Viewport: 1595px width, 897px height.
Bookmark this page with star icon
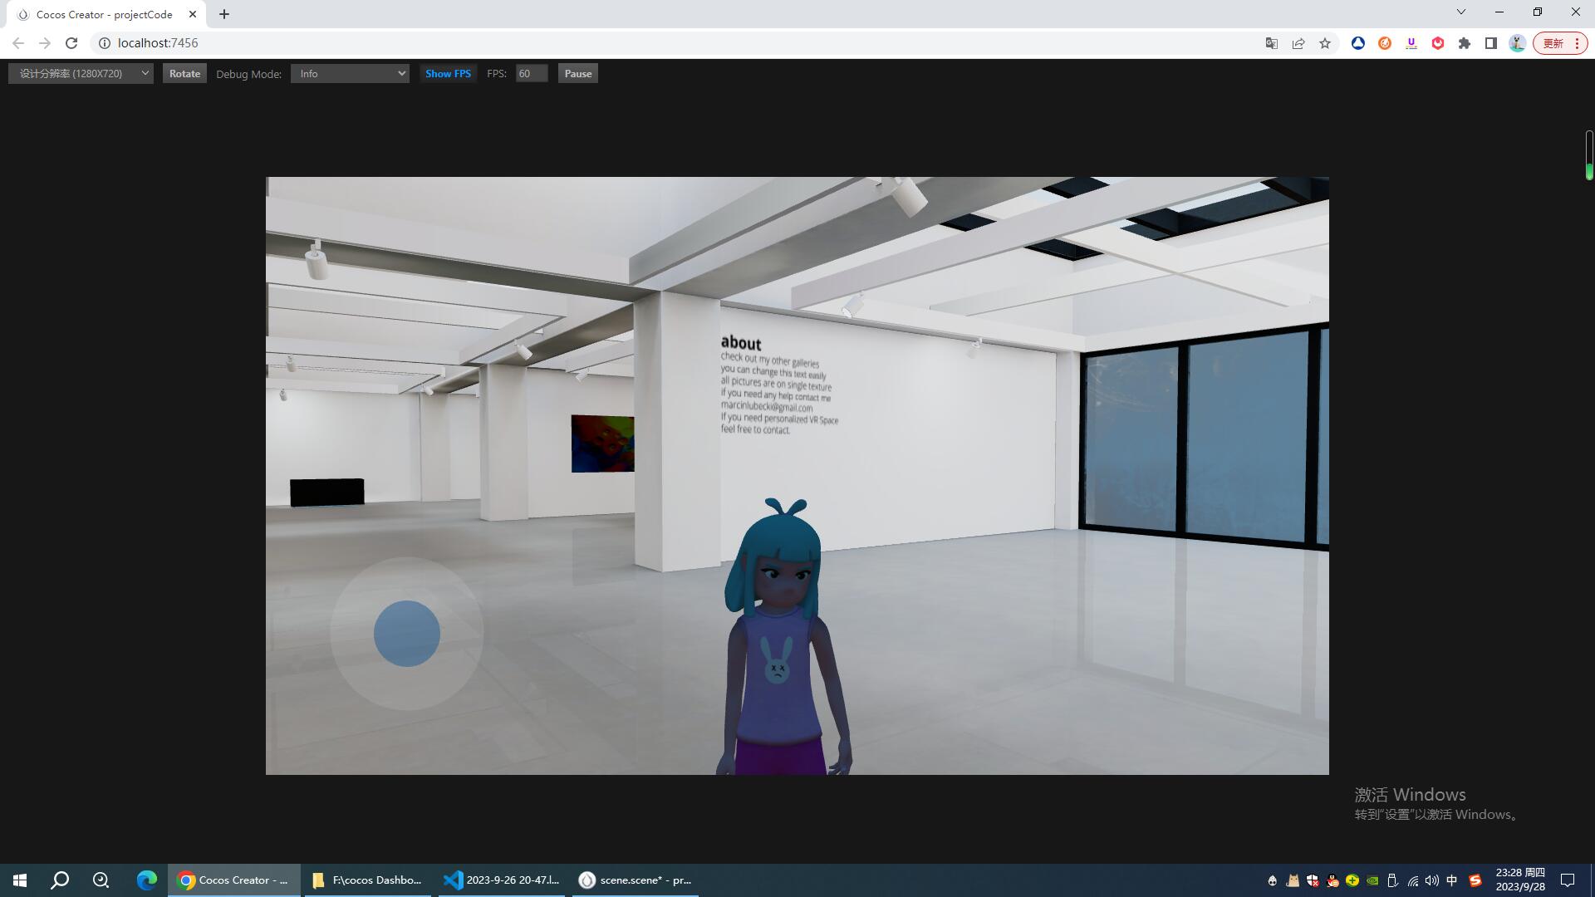pos(1325,43)
